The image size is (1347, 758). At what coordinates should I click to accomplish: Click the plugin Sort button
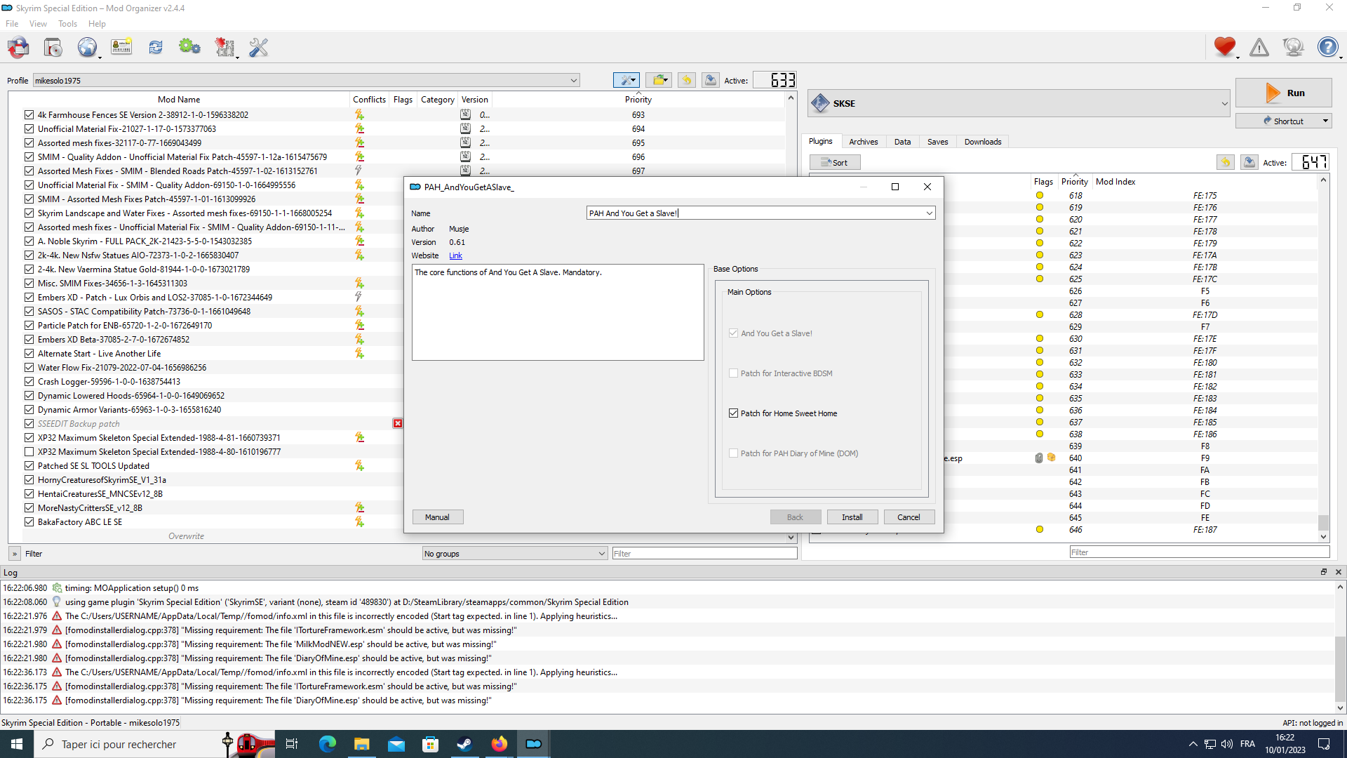pos(835,162)
